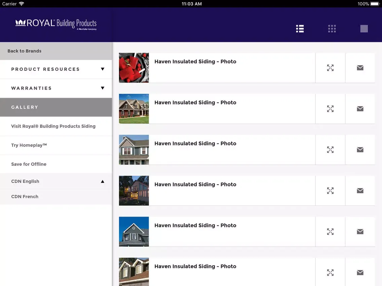Email the night-lit house photo
This screenshot has width=382, height=286.
click(x=360, y=191)
